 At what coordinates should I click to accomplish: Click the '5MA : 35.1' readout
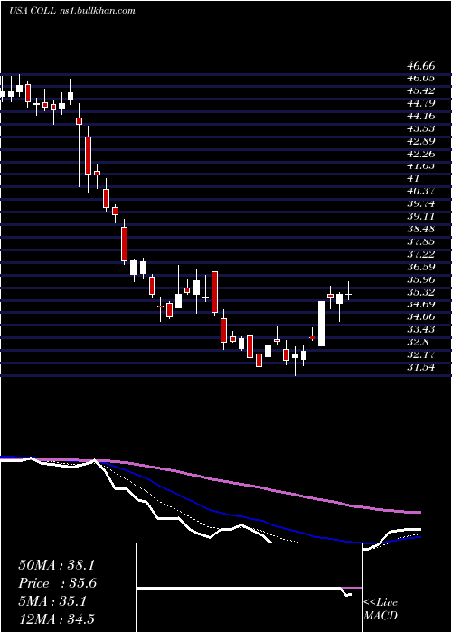click(52, 601)
